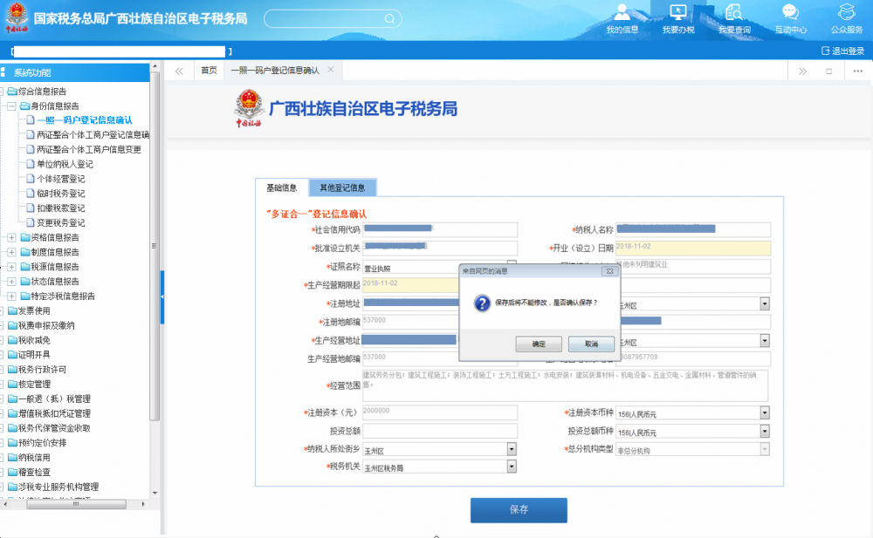Open 纳税人所处街乡 dropdown
This screenshot has width=873, height=538.
[511, 449]
